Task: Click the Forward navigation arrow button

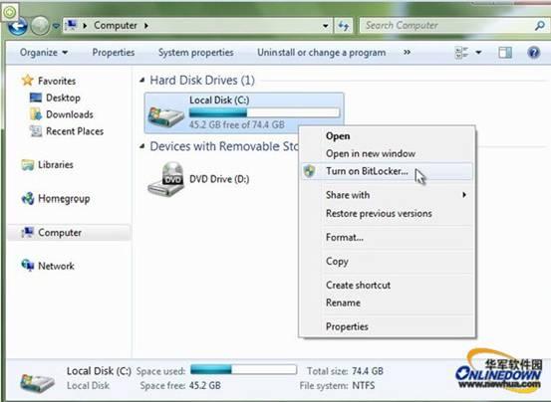Action: point(40,26)
